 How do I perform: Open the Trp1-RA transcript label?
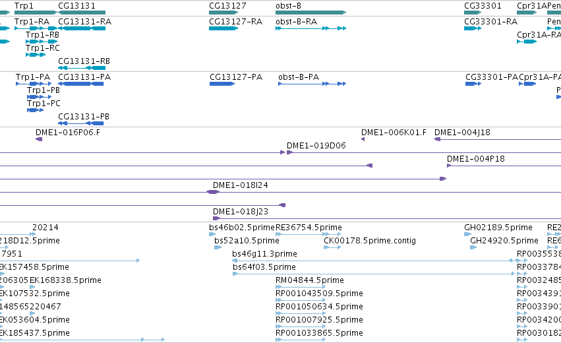[32, 22]
